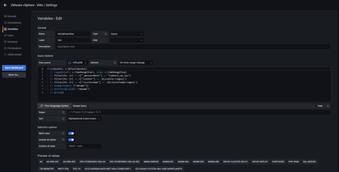Image resolution: width=339 pixels, height=172 pixels.
Task: Click the Custom all value field
Action: pos(84,146)
